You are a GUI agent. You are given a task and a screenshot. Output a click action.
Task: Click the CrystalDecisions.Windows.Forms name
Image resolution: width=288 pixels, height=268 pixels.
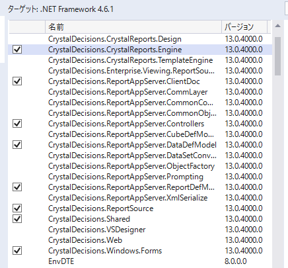[105, 251]
